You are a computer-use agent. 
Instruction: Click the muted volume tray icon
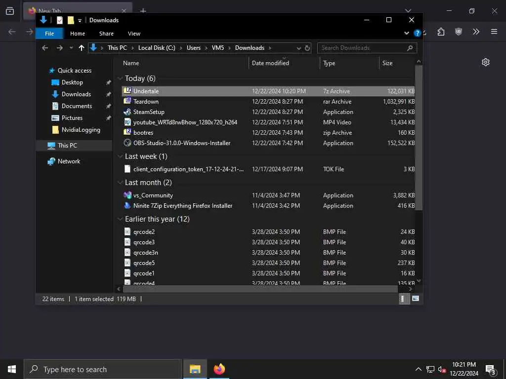click(x=442, y=369)
